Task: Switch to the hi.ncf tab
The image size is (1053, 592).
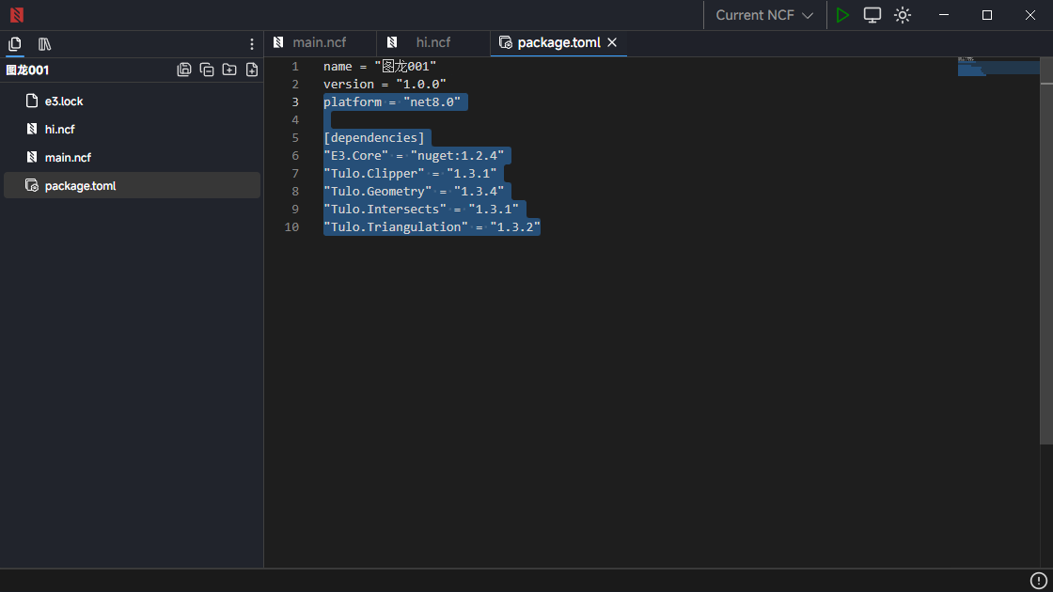Action: (x=432, y=42)
